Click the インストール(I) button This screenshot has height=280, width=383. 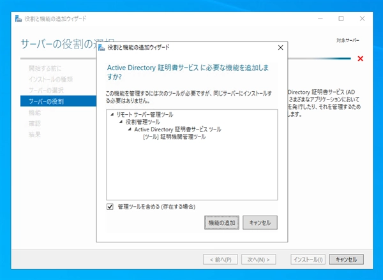(x=308, y=260)
